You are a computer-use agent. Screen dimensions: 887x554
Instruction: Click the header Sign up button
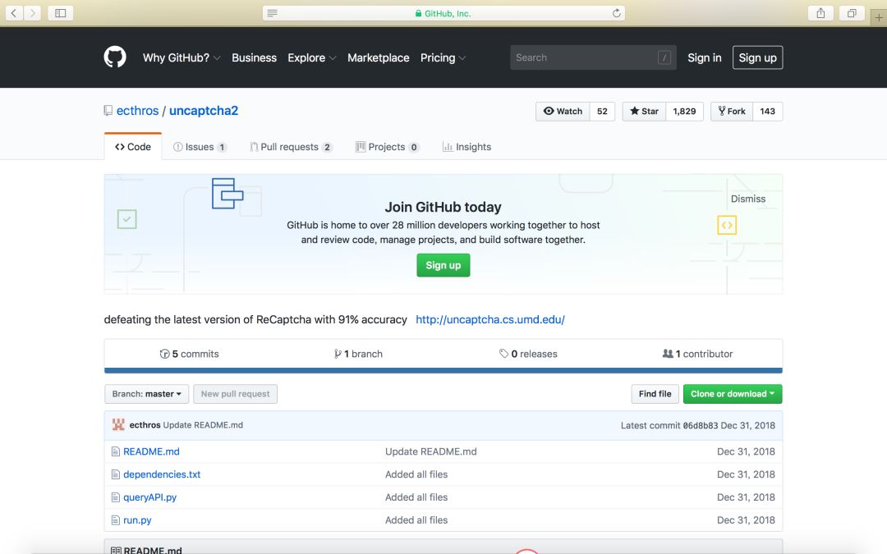point(757,57)
